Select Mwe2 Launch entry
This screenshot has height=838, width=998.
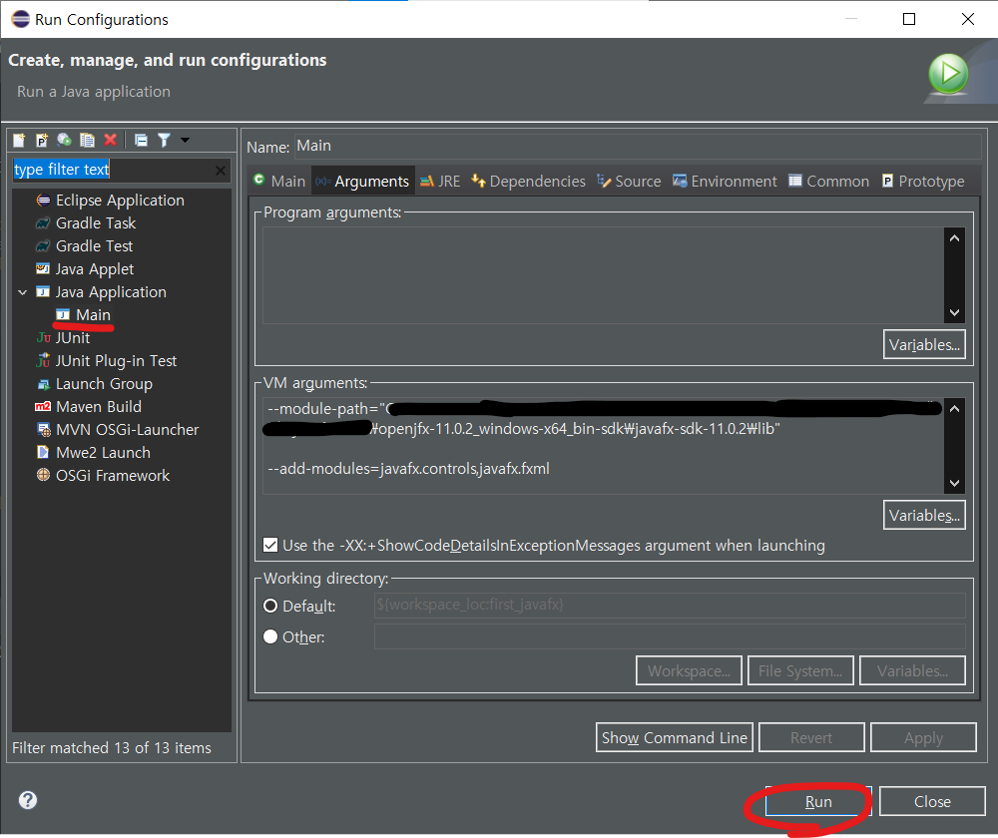point(103,452)
